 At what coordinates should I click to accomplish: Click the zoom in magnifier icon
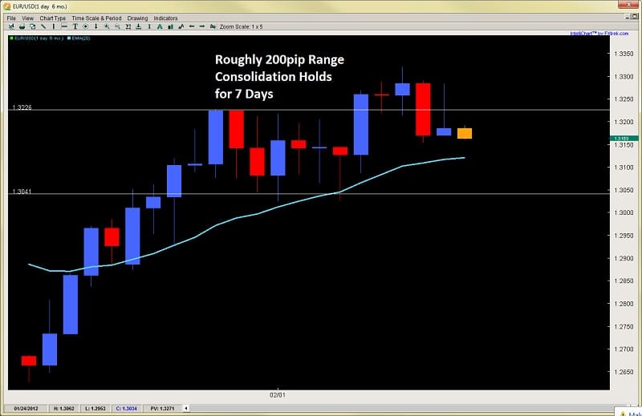[x=107, y=26]
